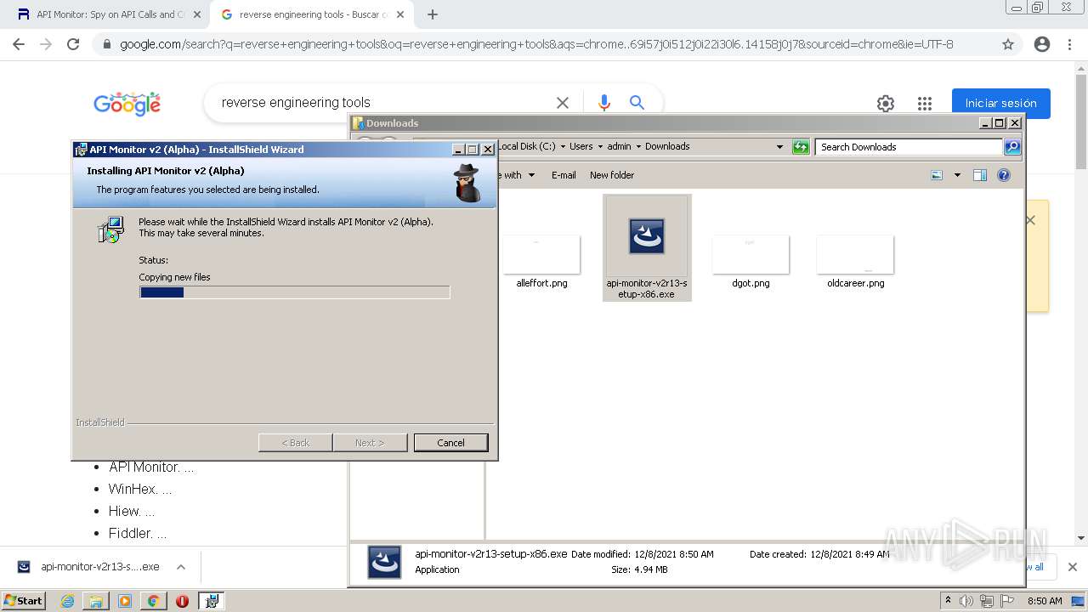Viewport: 1088px width, 612px height.
Task: Select 'Users' breadcrumb in address bar
Action: coord(581,146)
